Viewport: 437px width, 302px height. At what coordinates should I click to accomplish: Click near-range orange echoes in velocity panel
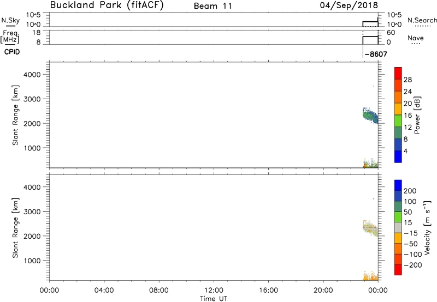click(x=370, y=276)
